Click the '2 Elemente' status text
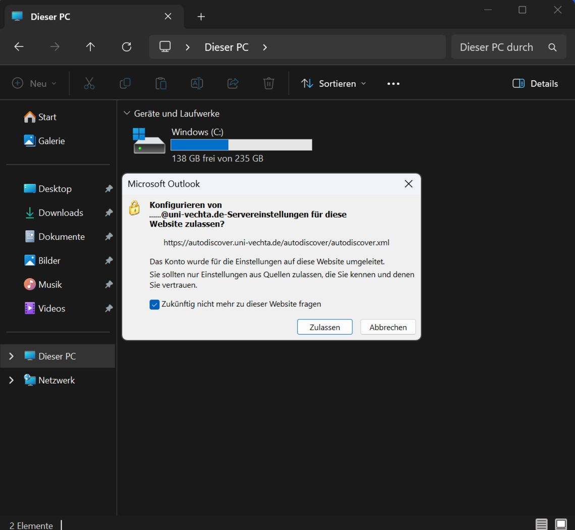575x530 pixels. pyautogui.click(x=31, y=525)
